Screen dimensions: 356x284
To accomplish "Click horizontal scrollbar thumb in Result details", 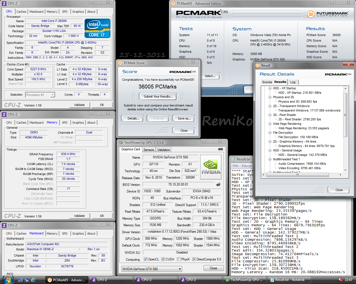I will pos(297,175).
